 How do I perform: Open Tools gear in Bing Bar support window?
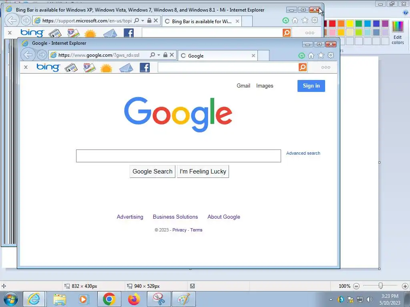(x=315, y=20)
